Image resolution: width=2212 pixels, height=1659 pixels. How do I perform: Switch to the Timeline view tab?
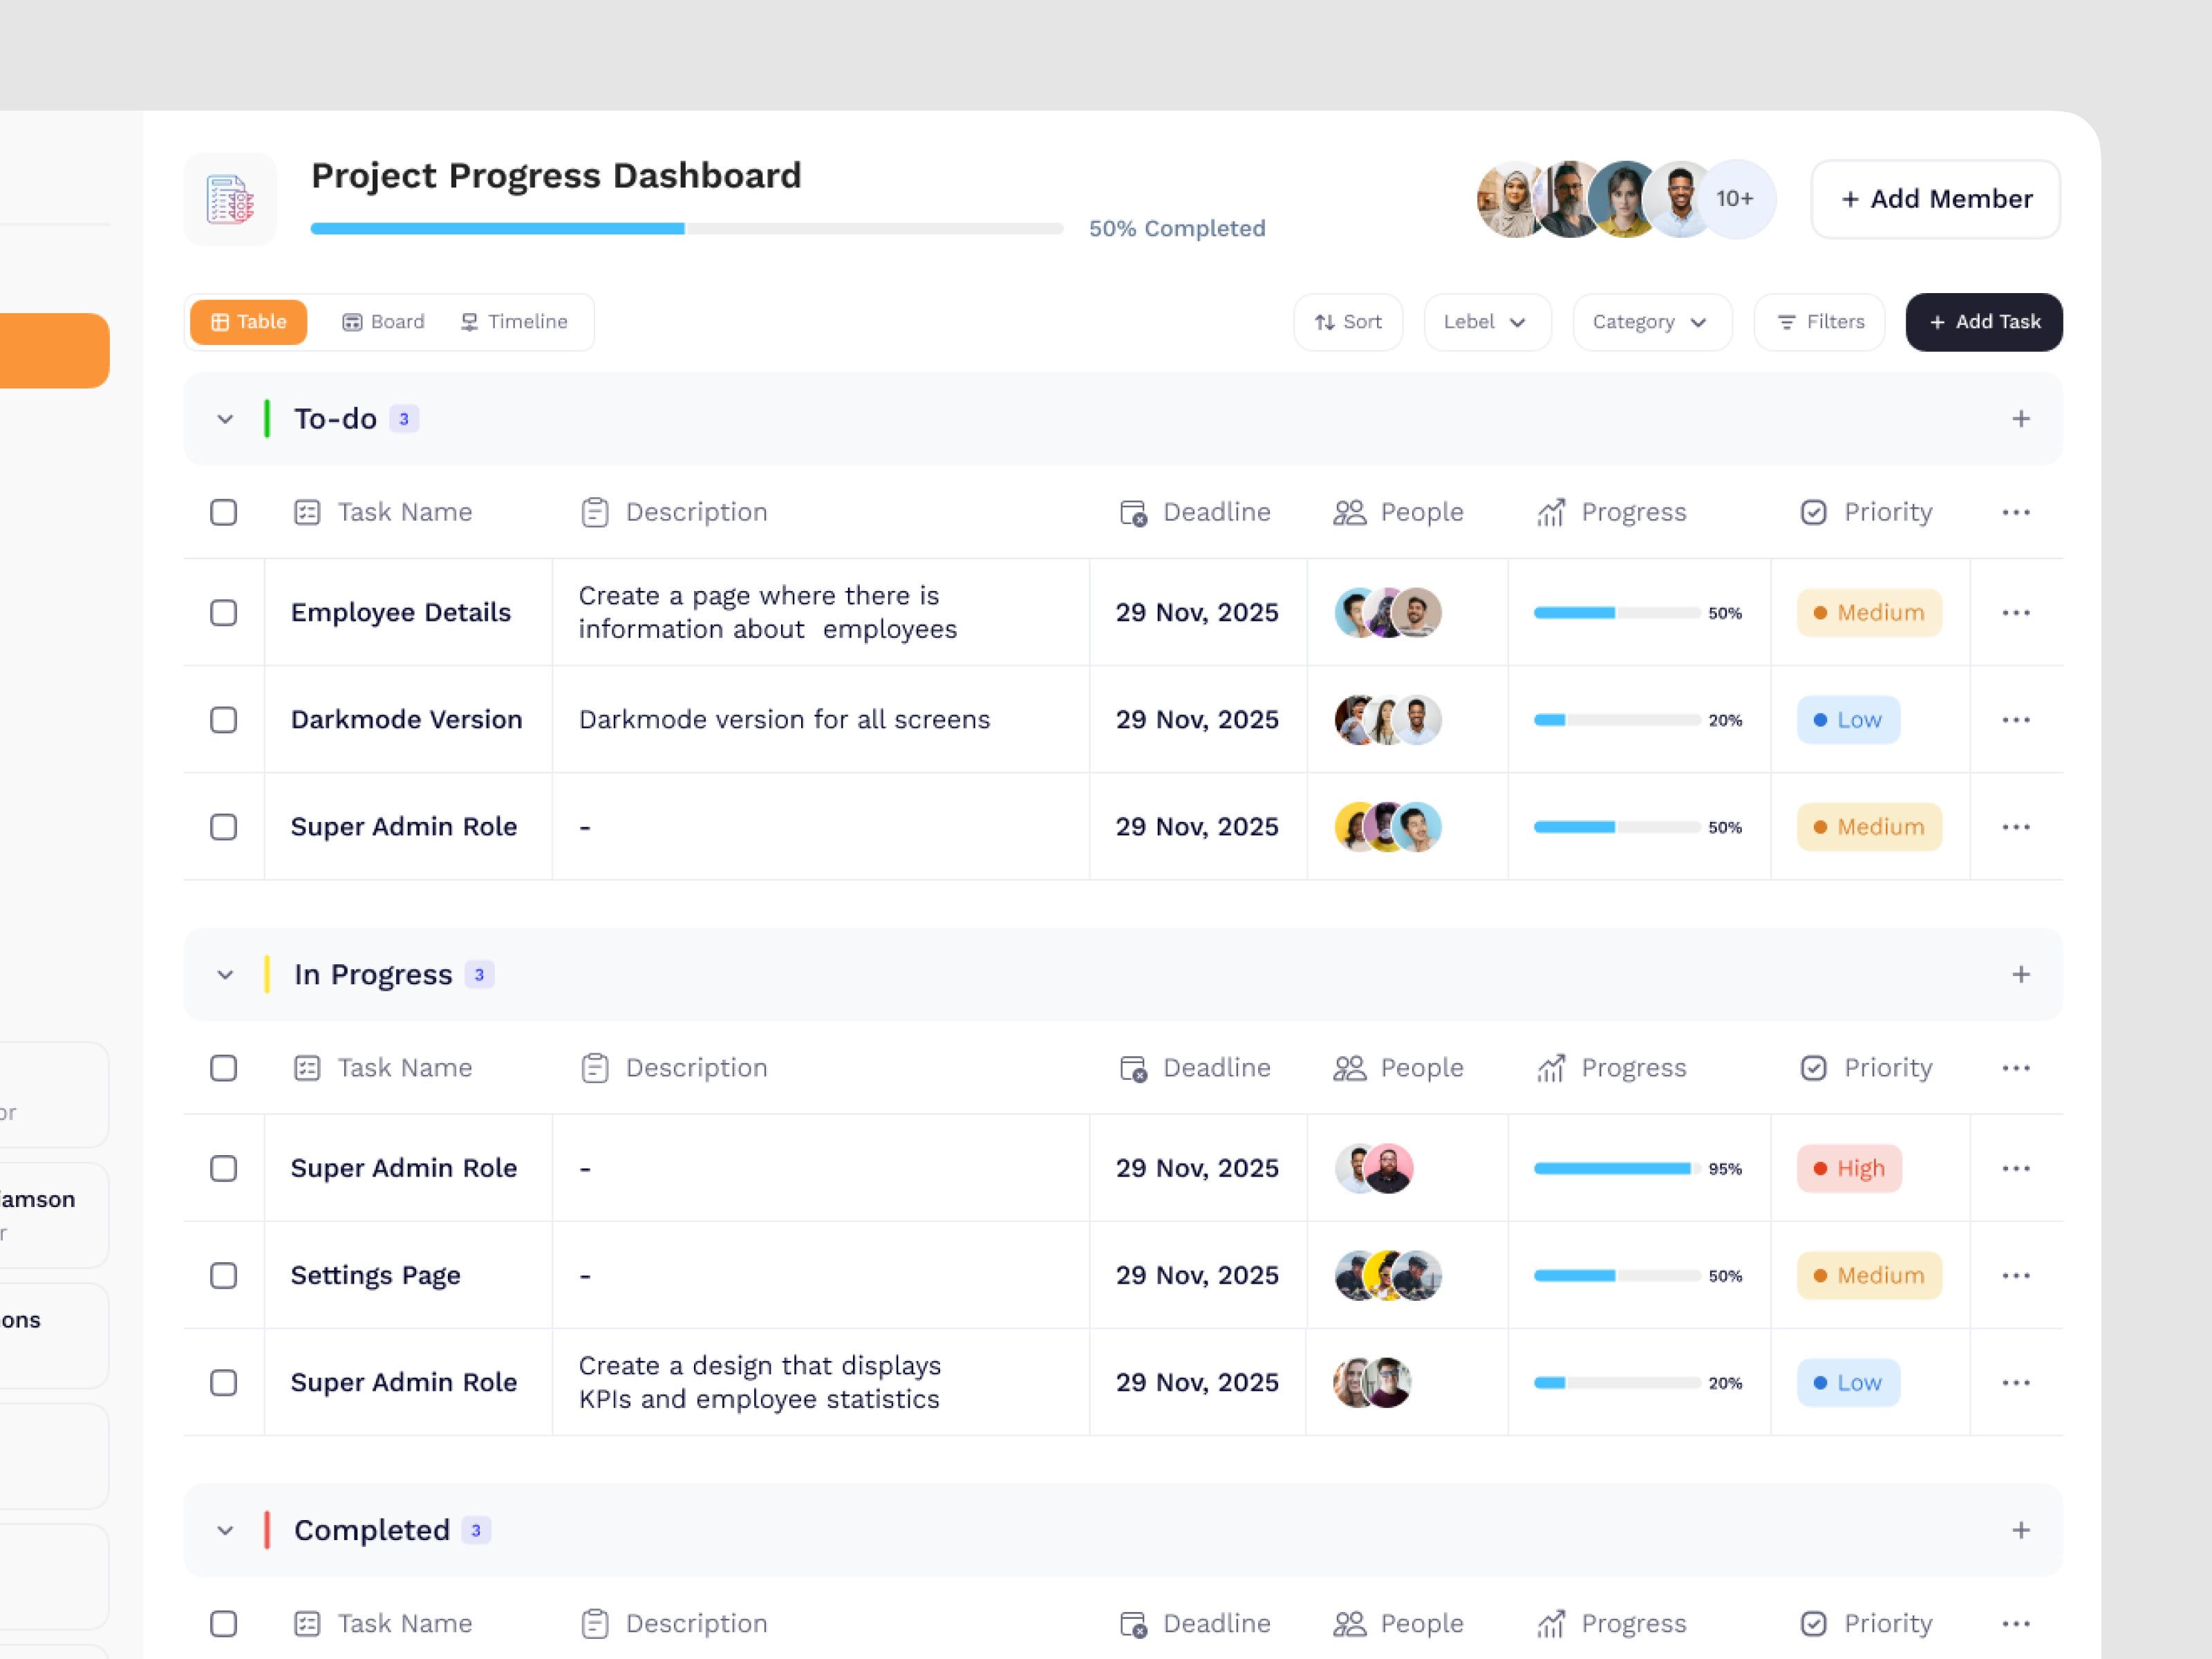pos(515,322)
